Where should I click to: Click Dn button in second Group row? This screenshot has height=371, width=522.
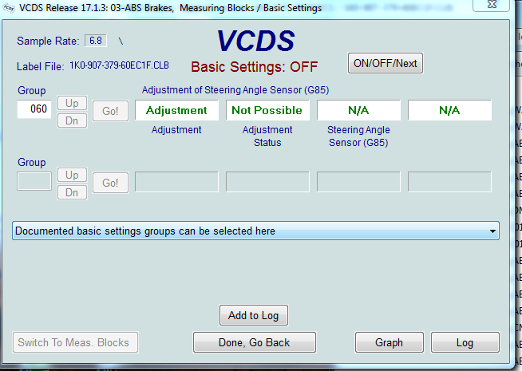point(73,192)
